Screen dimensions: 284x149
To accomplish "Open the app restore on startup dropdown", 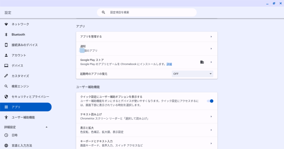I will click(192, 74).
